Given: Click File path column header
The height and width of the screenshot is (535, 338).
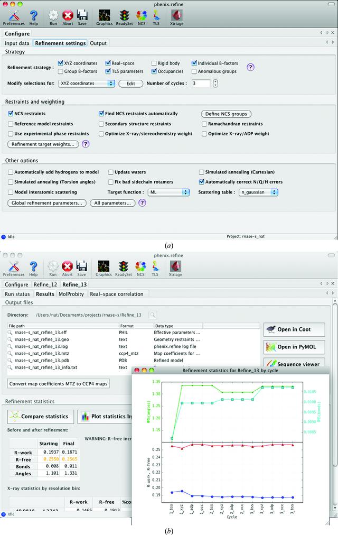Looking at the screenshot, I should (63, 326).
